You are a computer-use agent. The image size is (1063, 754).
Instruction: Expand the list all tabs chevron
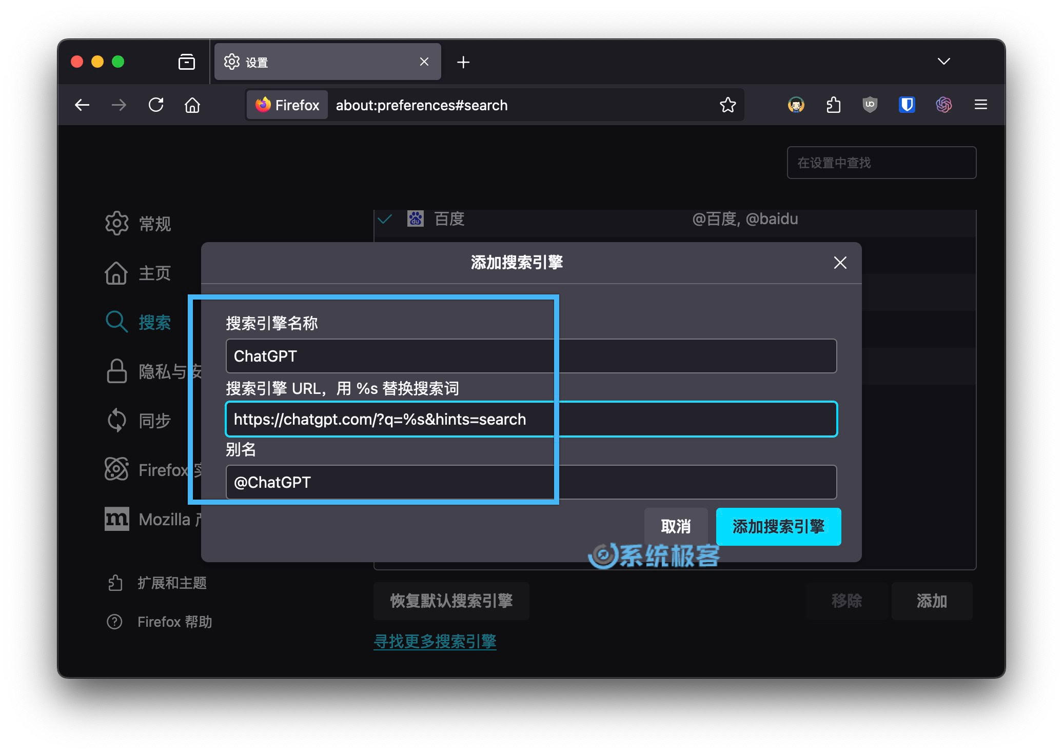pyautogui.click(x=944, y=62)
